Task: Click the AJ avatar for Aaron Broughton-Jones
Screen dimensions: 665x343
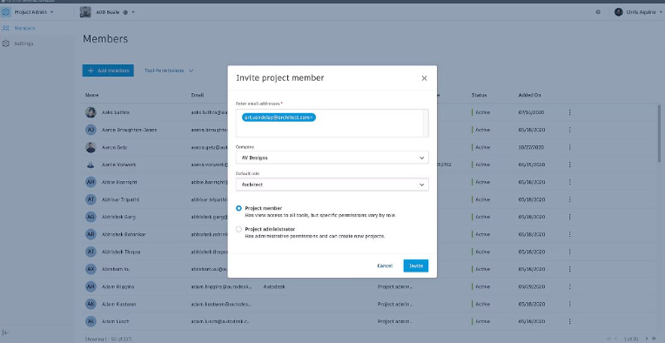Action: (x=91, y=130)
